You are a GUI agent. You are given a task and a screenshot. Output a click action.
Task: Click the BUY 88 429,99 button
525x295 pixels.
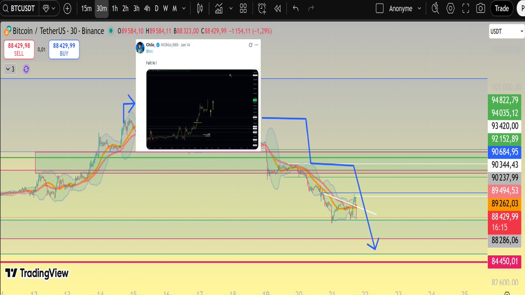tap(64, 49)
